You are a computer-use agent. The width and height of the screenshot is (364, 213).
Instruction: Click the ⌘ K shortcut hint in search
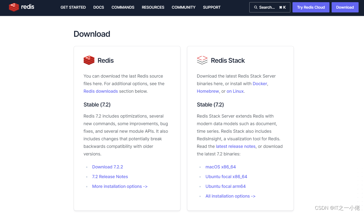tap(283, 7)
